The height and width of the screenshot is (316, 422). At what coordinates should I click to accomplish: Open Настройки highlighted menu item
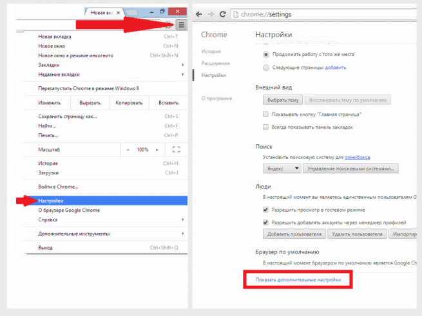[106, 201]
